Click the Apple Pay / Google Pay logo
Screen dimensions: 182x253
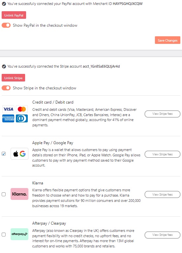coord(19,154)
